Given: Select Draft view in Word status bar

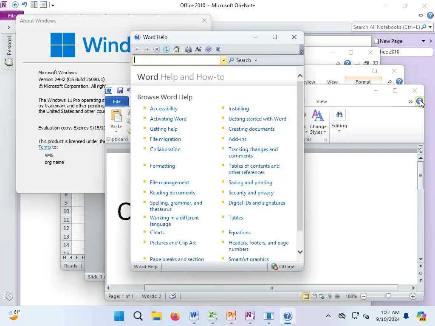Looking at the screenshot, I should point(337,296).
